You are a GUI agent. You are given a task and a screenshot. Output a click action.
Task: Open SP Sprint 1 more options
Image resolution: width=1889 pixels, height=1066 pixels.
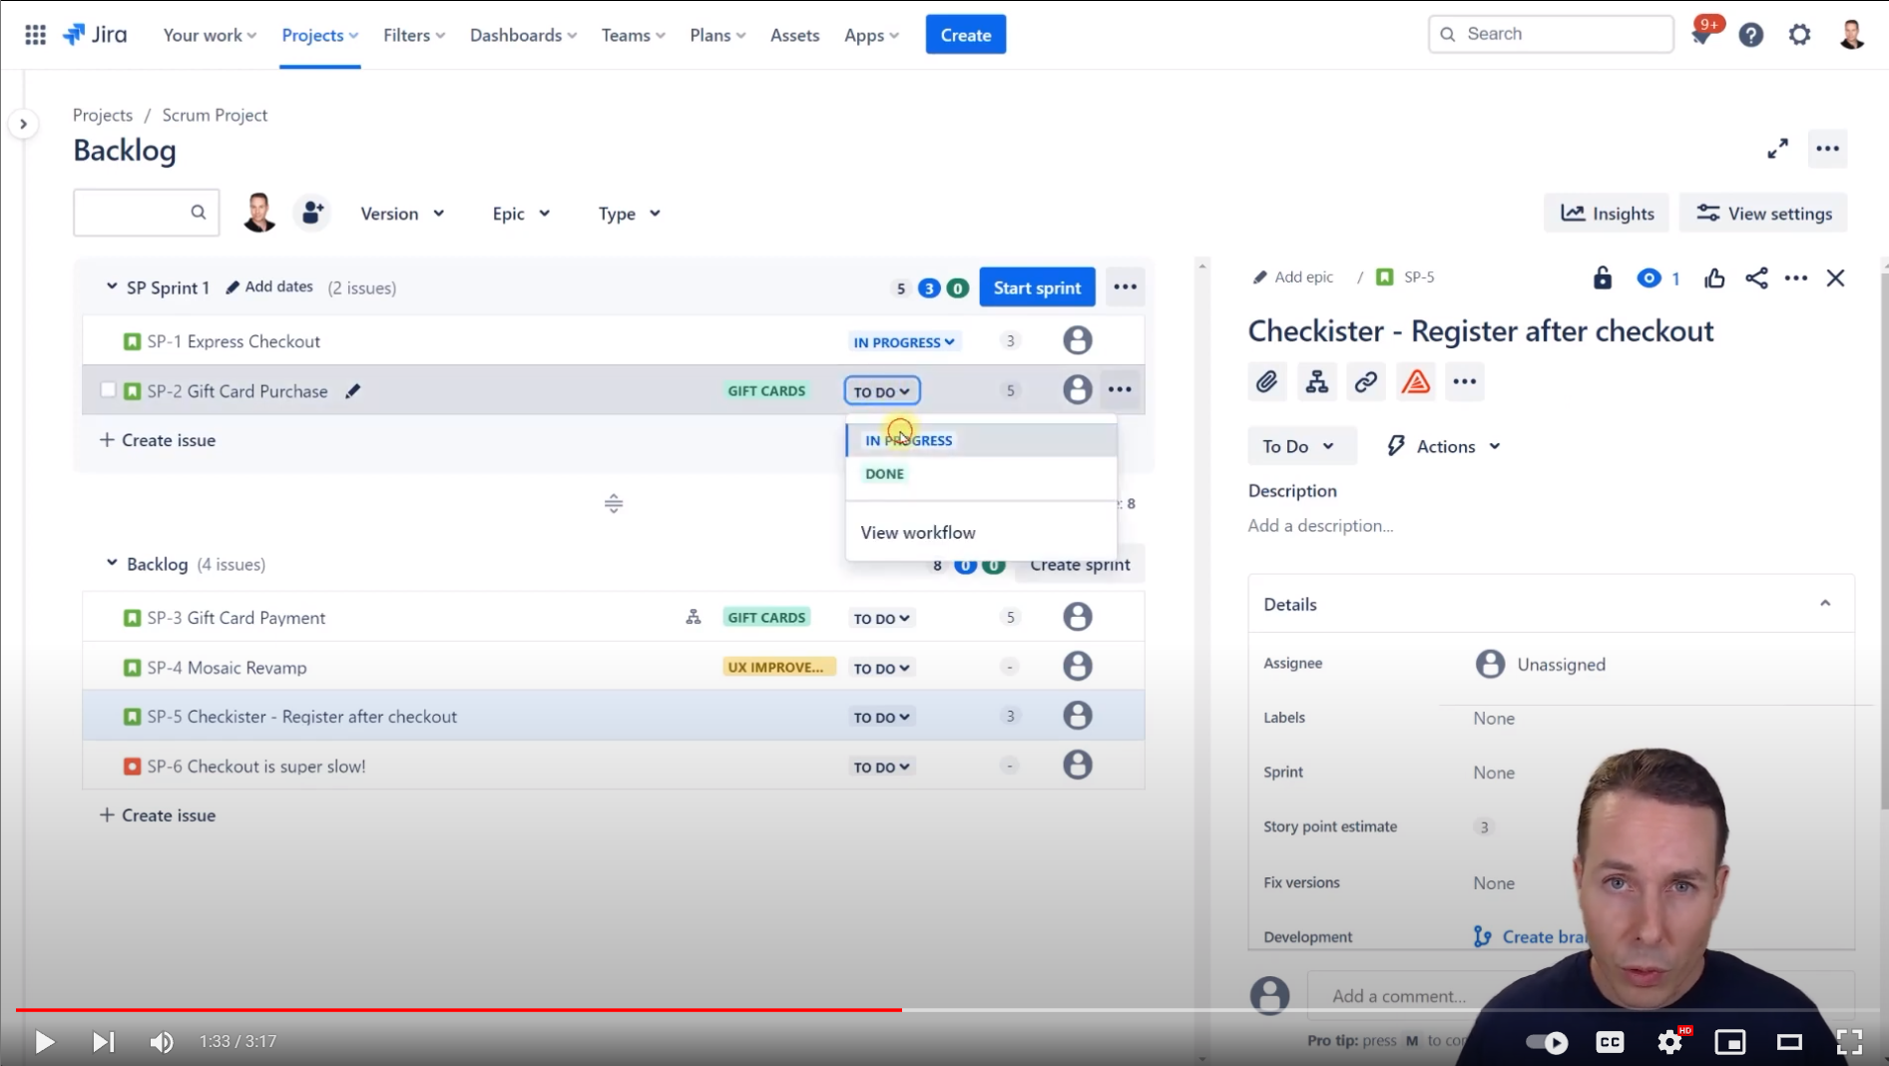pyautogui.click(x=1125, y=287)
